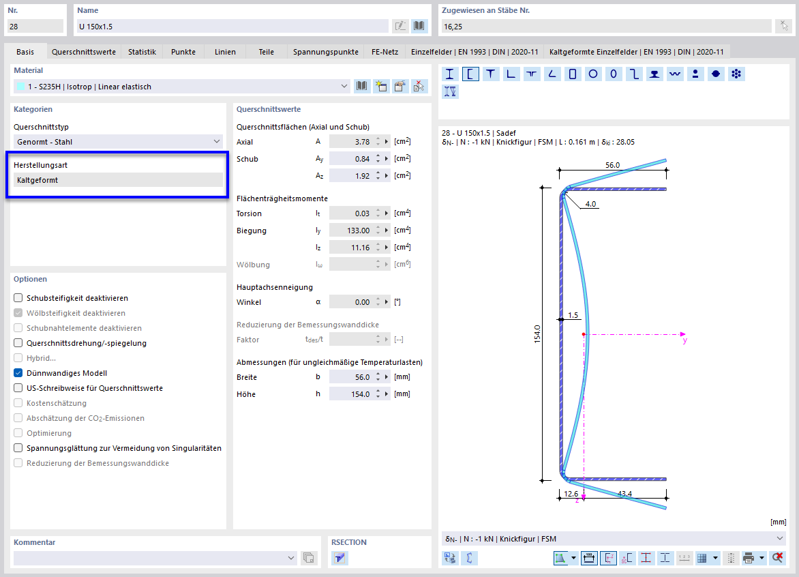The height and width of the screenshot is (577, 799).
Task: Open the FE-Netz tab
Action: tap(385, 51)
